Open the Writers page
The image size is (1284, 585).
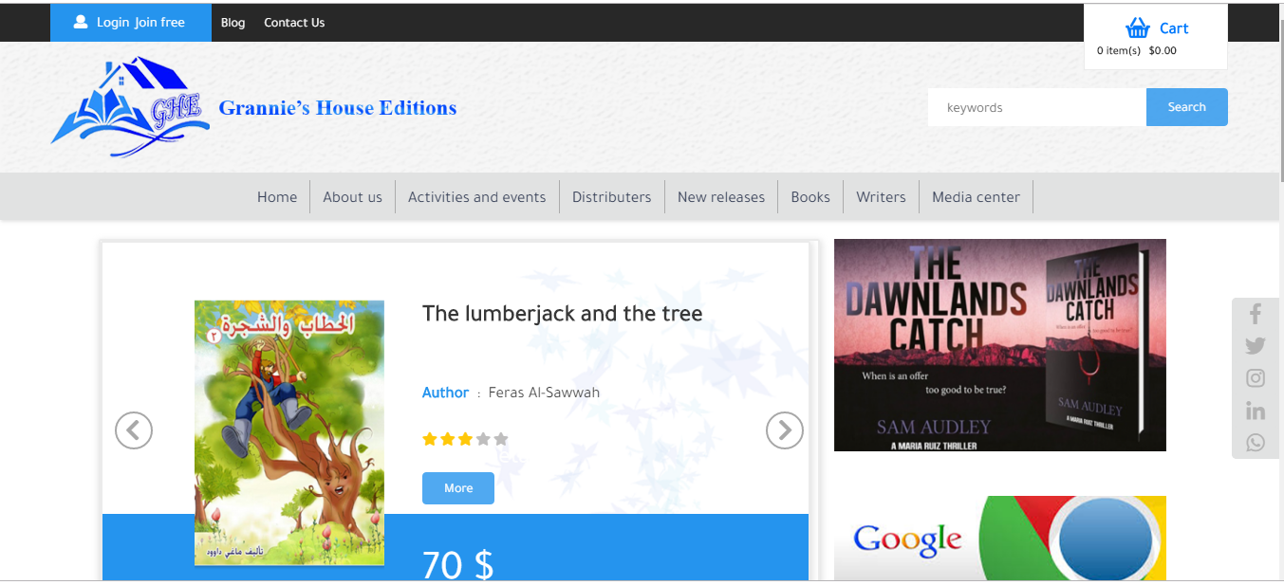(882, 197)
